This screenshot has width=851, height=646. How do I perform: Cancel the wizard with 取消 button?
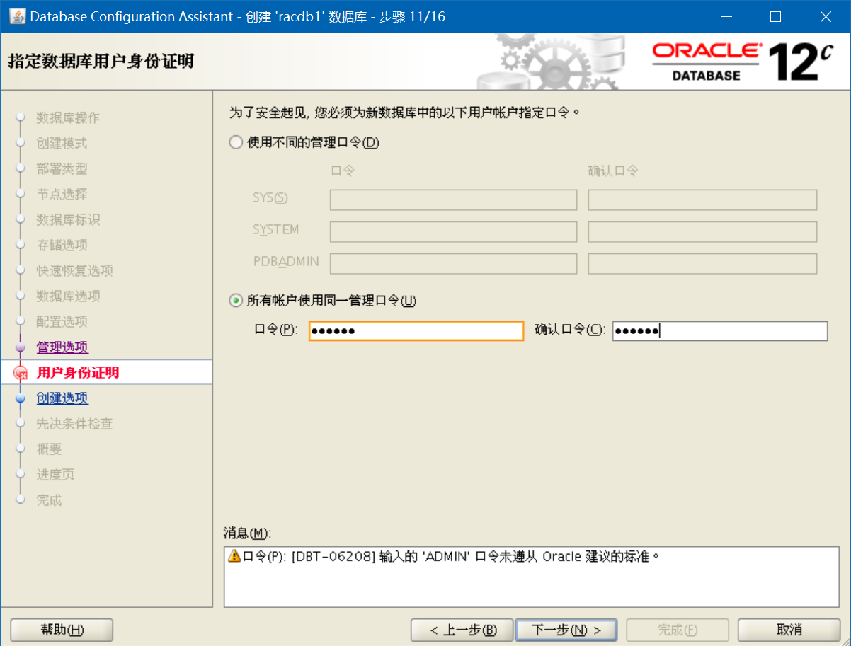pyautogui.click(x=789, y=630)
